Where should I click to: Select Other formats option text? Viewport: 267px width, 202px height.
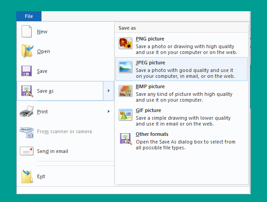coord(152,134)
